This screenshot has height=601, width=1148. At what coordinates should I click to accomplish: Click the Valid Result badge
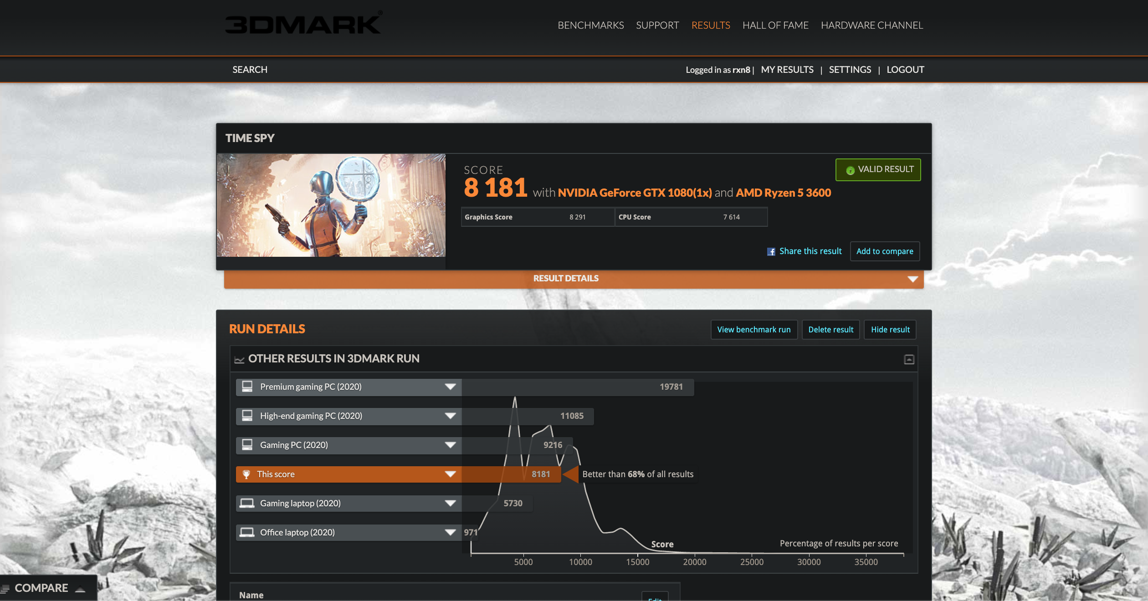coord(878,170)
